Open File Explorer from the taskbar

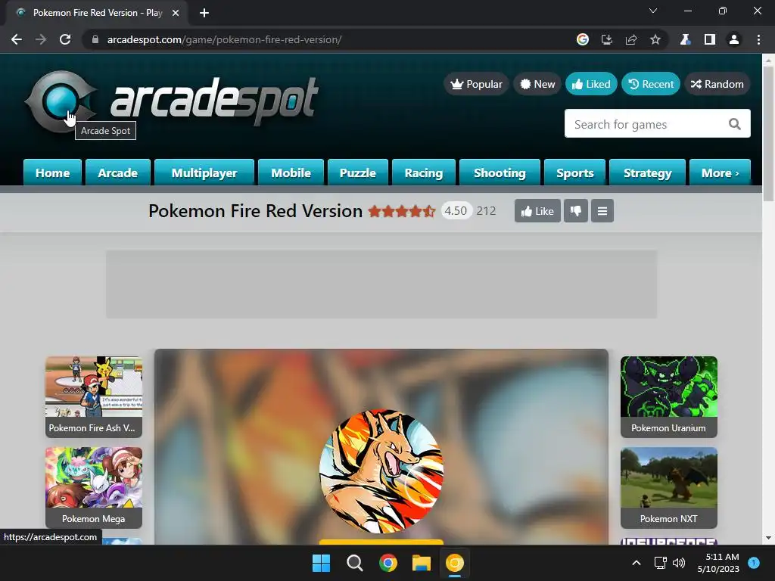421,563
